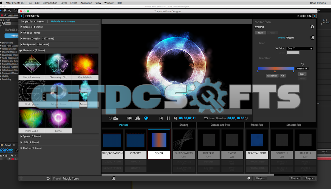Select the OPACITY particle block
Viewport: 331px width, 189px height.
tap(136, 144)
